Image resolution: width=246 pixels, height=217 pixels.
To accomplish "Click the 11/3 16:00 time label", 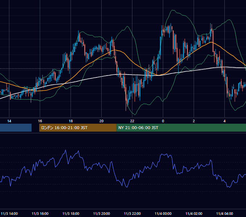I will [40, 213].
